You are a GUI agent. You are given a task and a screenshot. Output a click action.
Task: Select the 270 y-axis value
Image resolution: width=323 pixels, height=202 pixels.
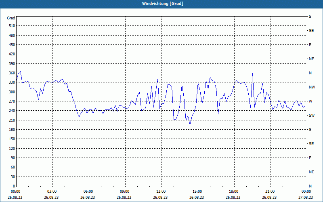pos(12,101)
